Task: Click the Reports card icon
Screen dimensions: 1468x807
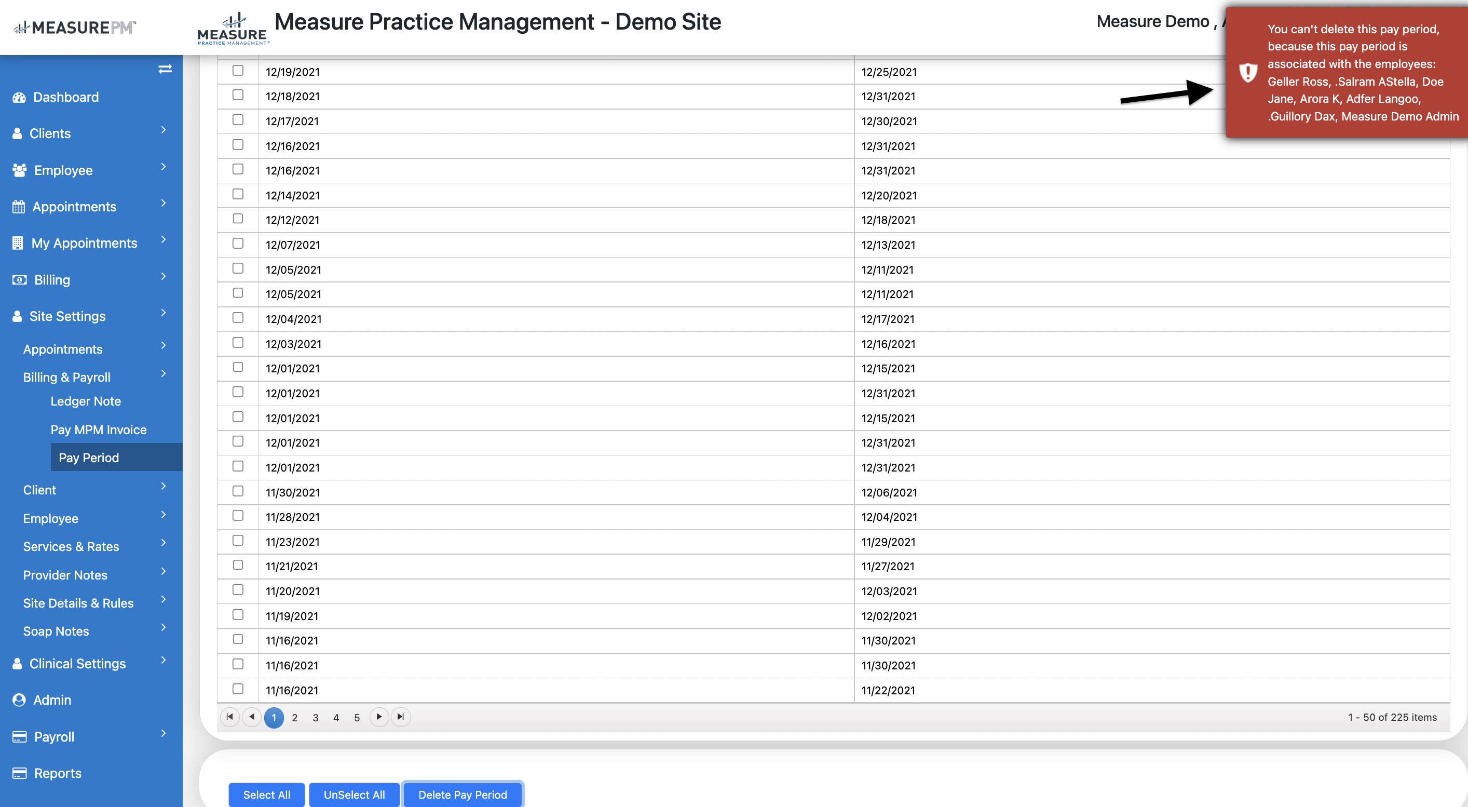Action: 19,773
